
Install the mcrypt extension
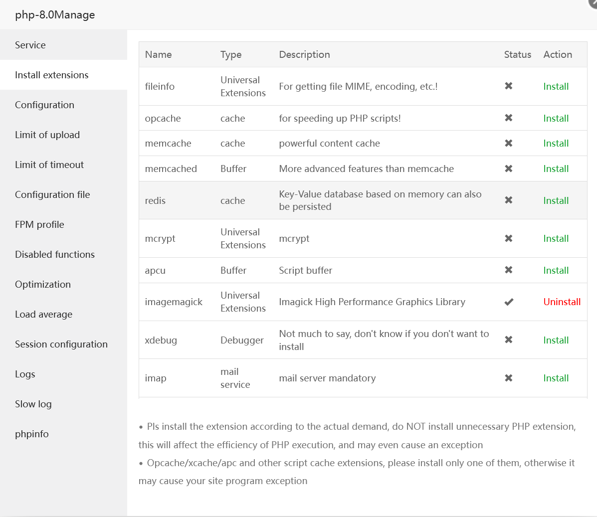click(x=556, y=238)
